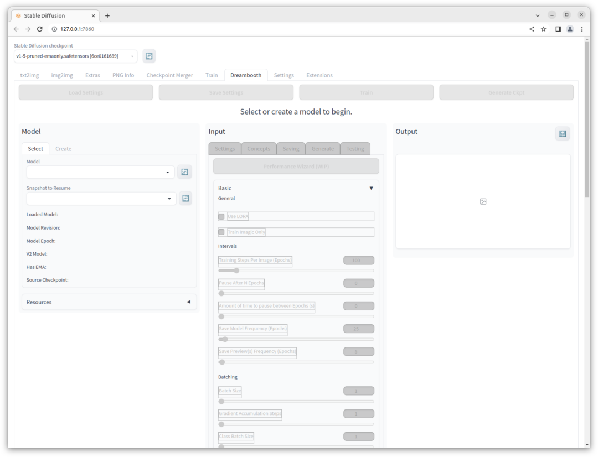Screen dimensions: 598x457
Task: Open the Create tab in Model panel
Action: tap(63, 149)
